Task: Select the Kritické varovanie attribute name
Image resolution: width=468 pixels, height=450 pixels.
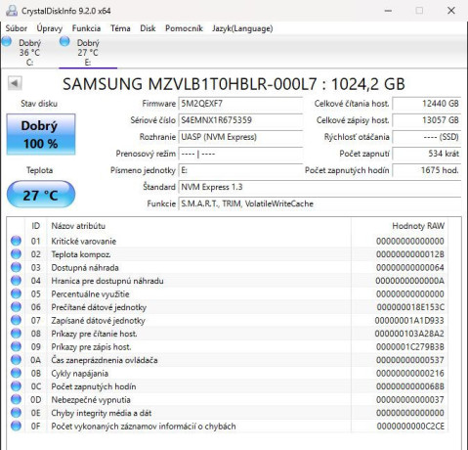Action: (x=84, y=242)
